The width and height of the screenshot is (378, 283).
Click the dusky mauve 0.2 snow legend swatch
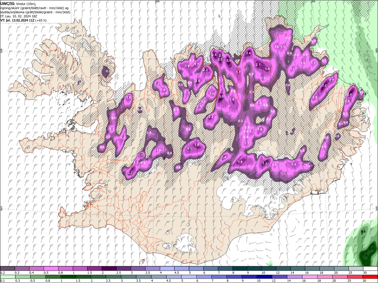(7, 268)
